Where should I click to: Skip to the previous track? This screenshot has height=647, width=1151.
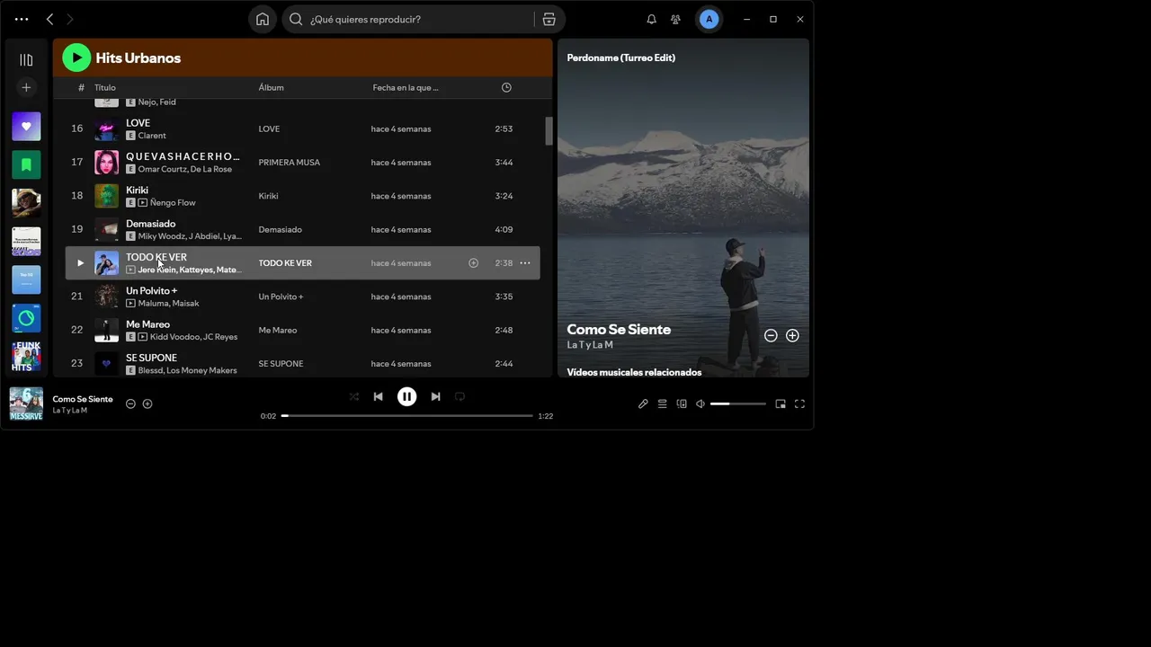pos(379,396)
